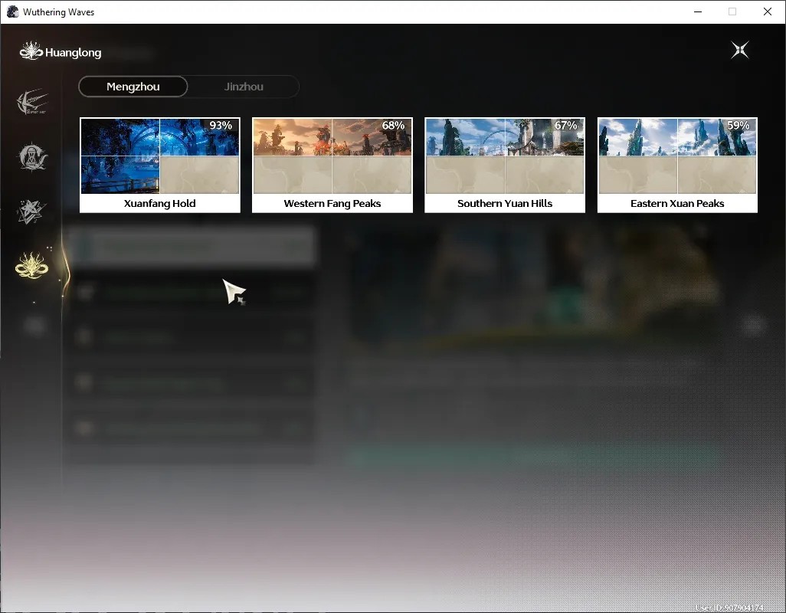Click the 68% completion badge

tap(393, 126)
